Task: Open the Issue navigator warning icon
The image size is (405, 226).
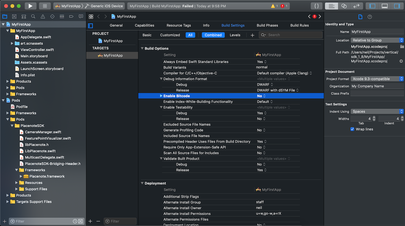Action: pyautogui.click(x=43, y=16)
